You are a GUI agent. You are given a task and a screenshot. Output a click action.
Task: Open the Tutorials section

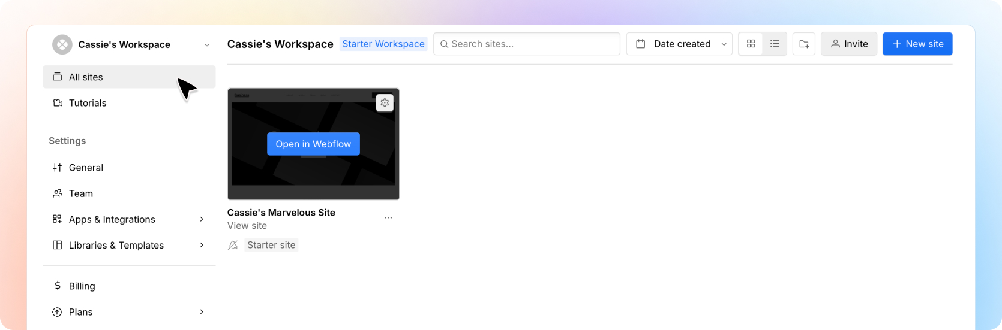point(129,103)
